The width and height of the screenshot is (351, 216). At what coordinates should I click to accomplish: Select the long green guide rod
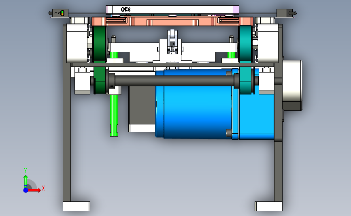(114, 115)
